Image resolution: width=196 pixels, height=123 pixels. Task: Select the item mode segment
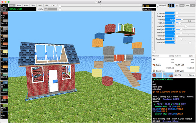point(182,6)
